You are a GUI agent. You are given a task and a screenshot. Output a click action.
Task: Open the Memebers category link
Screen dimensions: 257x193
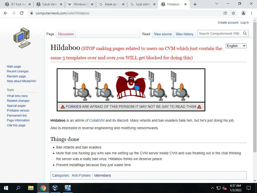(x=102, y=175)
